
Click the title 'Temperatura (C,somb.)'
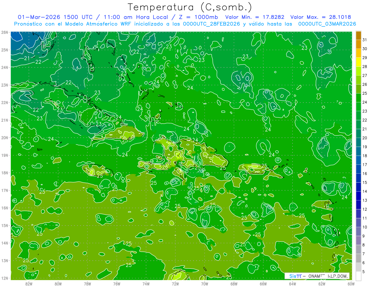[190, 7]
